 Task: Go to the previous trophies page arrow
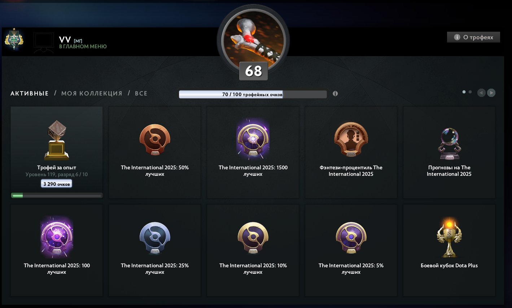481,93
